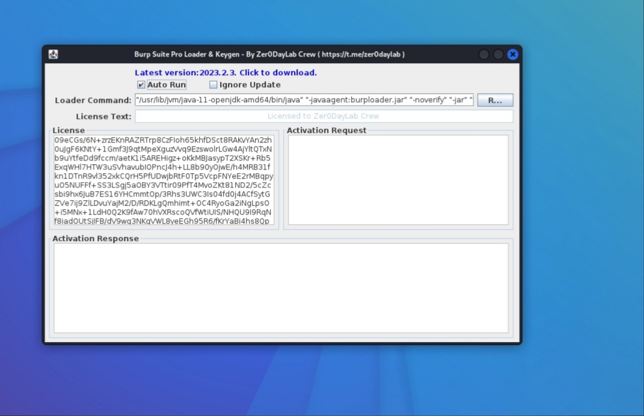Click the 'License Text:' label

(103, 117)
